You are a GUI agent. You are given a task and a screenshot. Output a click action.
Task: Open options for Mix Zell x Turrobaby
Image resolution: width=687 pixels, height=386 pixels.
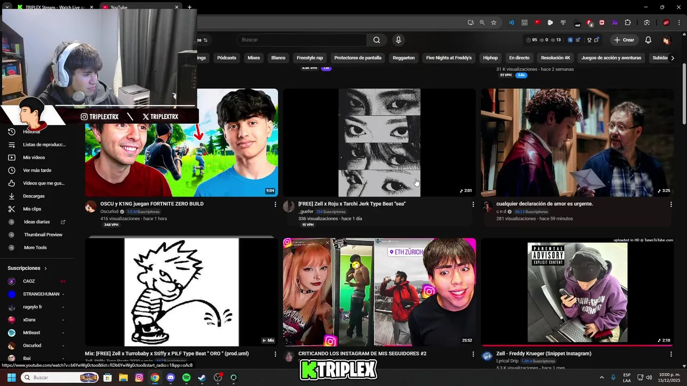coord(275,354)
